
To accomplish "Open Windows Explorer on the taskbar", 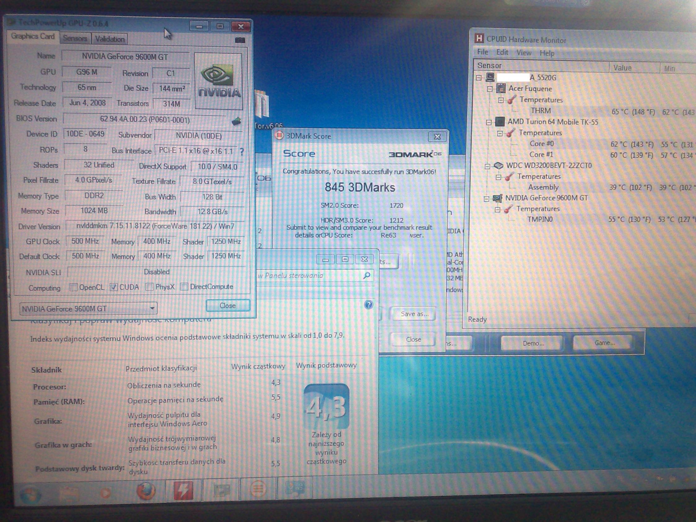I will [x=70, y=494].
